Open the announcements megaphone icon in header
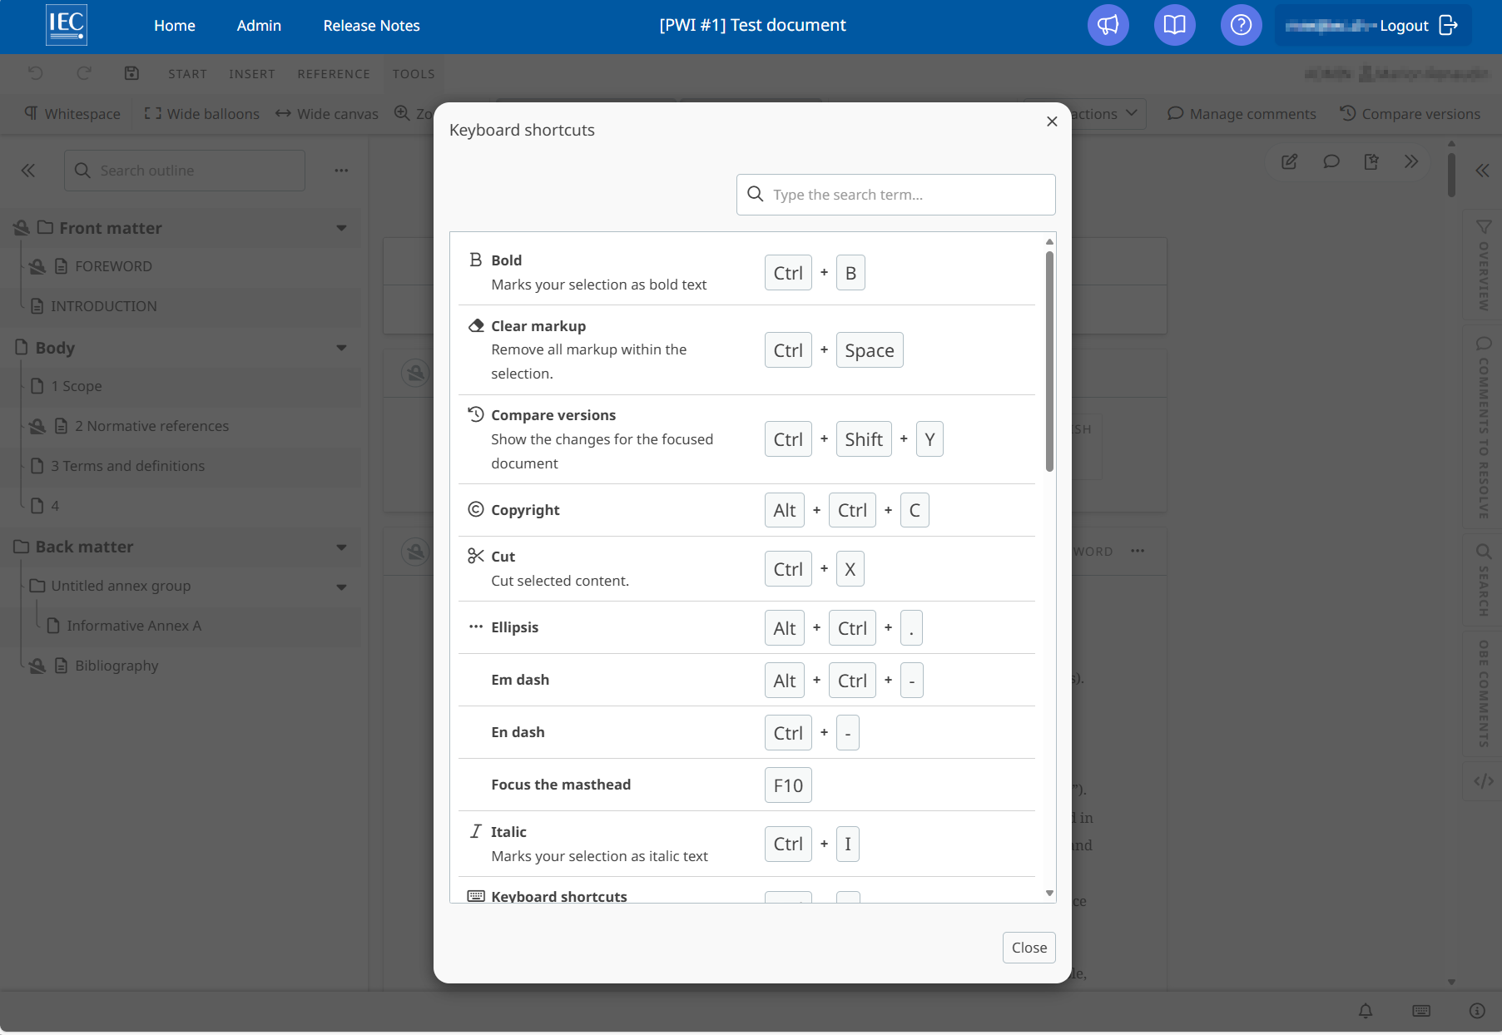Screen dimensions: 1502x1035 [x=1108, y=25]
